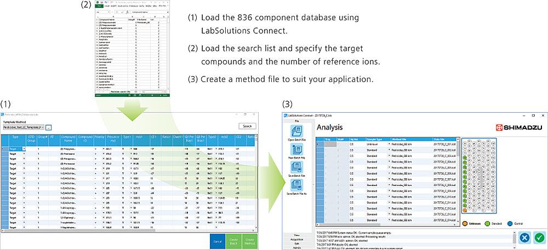Open the INSERT tab in Excel

coord(113,6)
